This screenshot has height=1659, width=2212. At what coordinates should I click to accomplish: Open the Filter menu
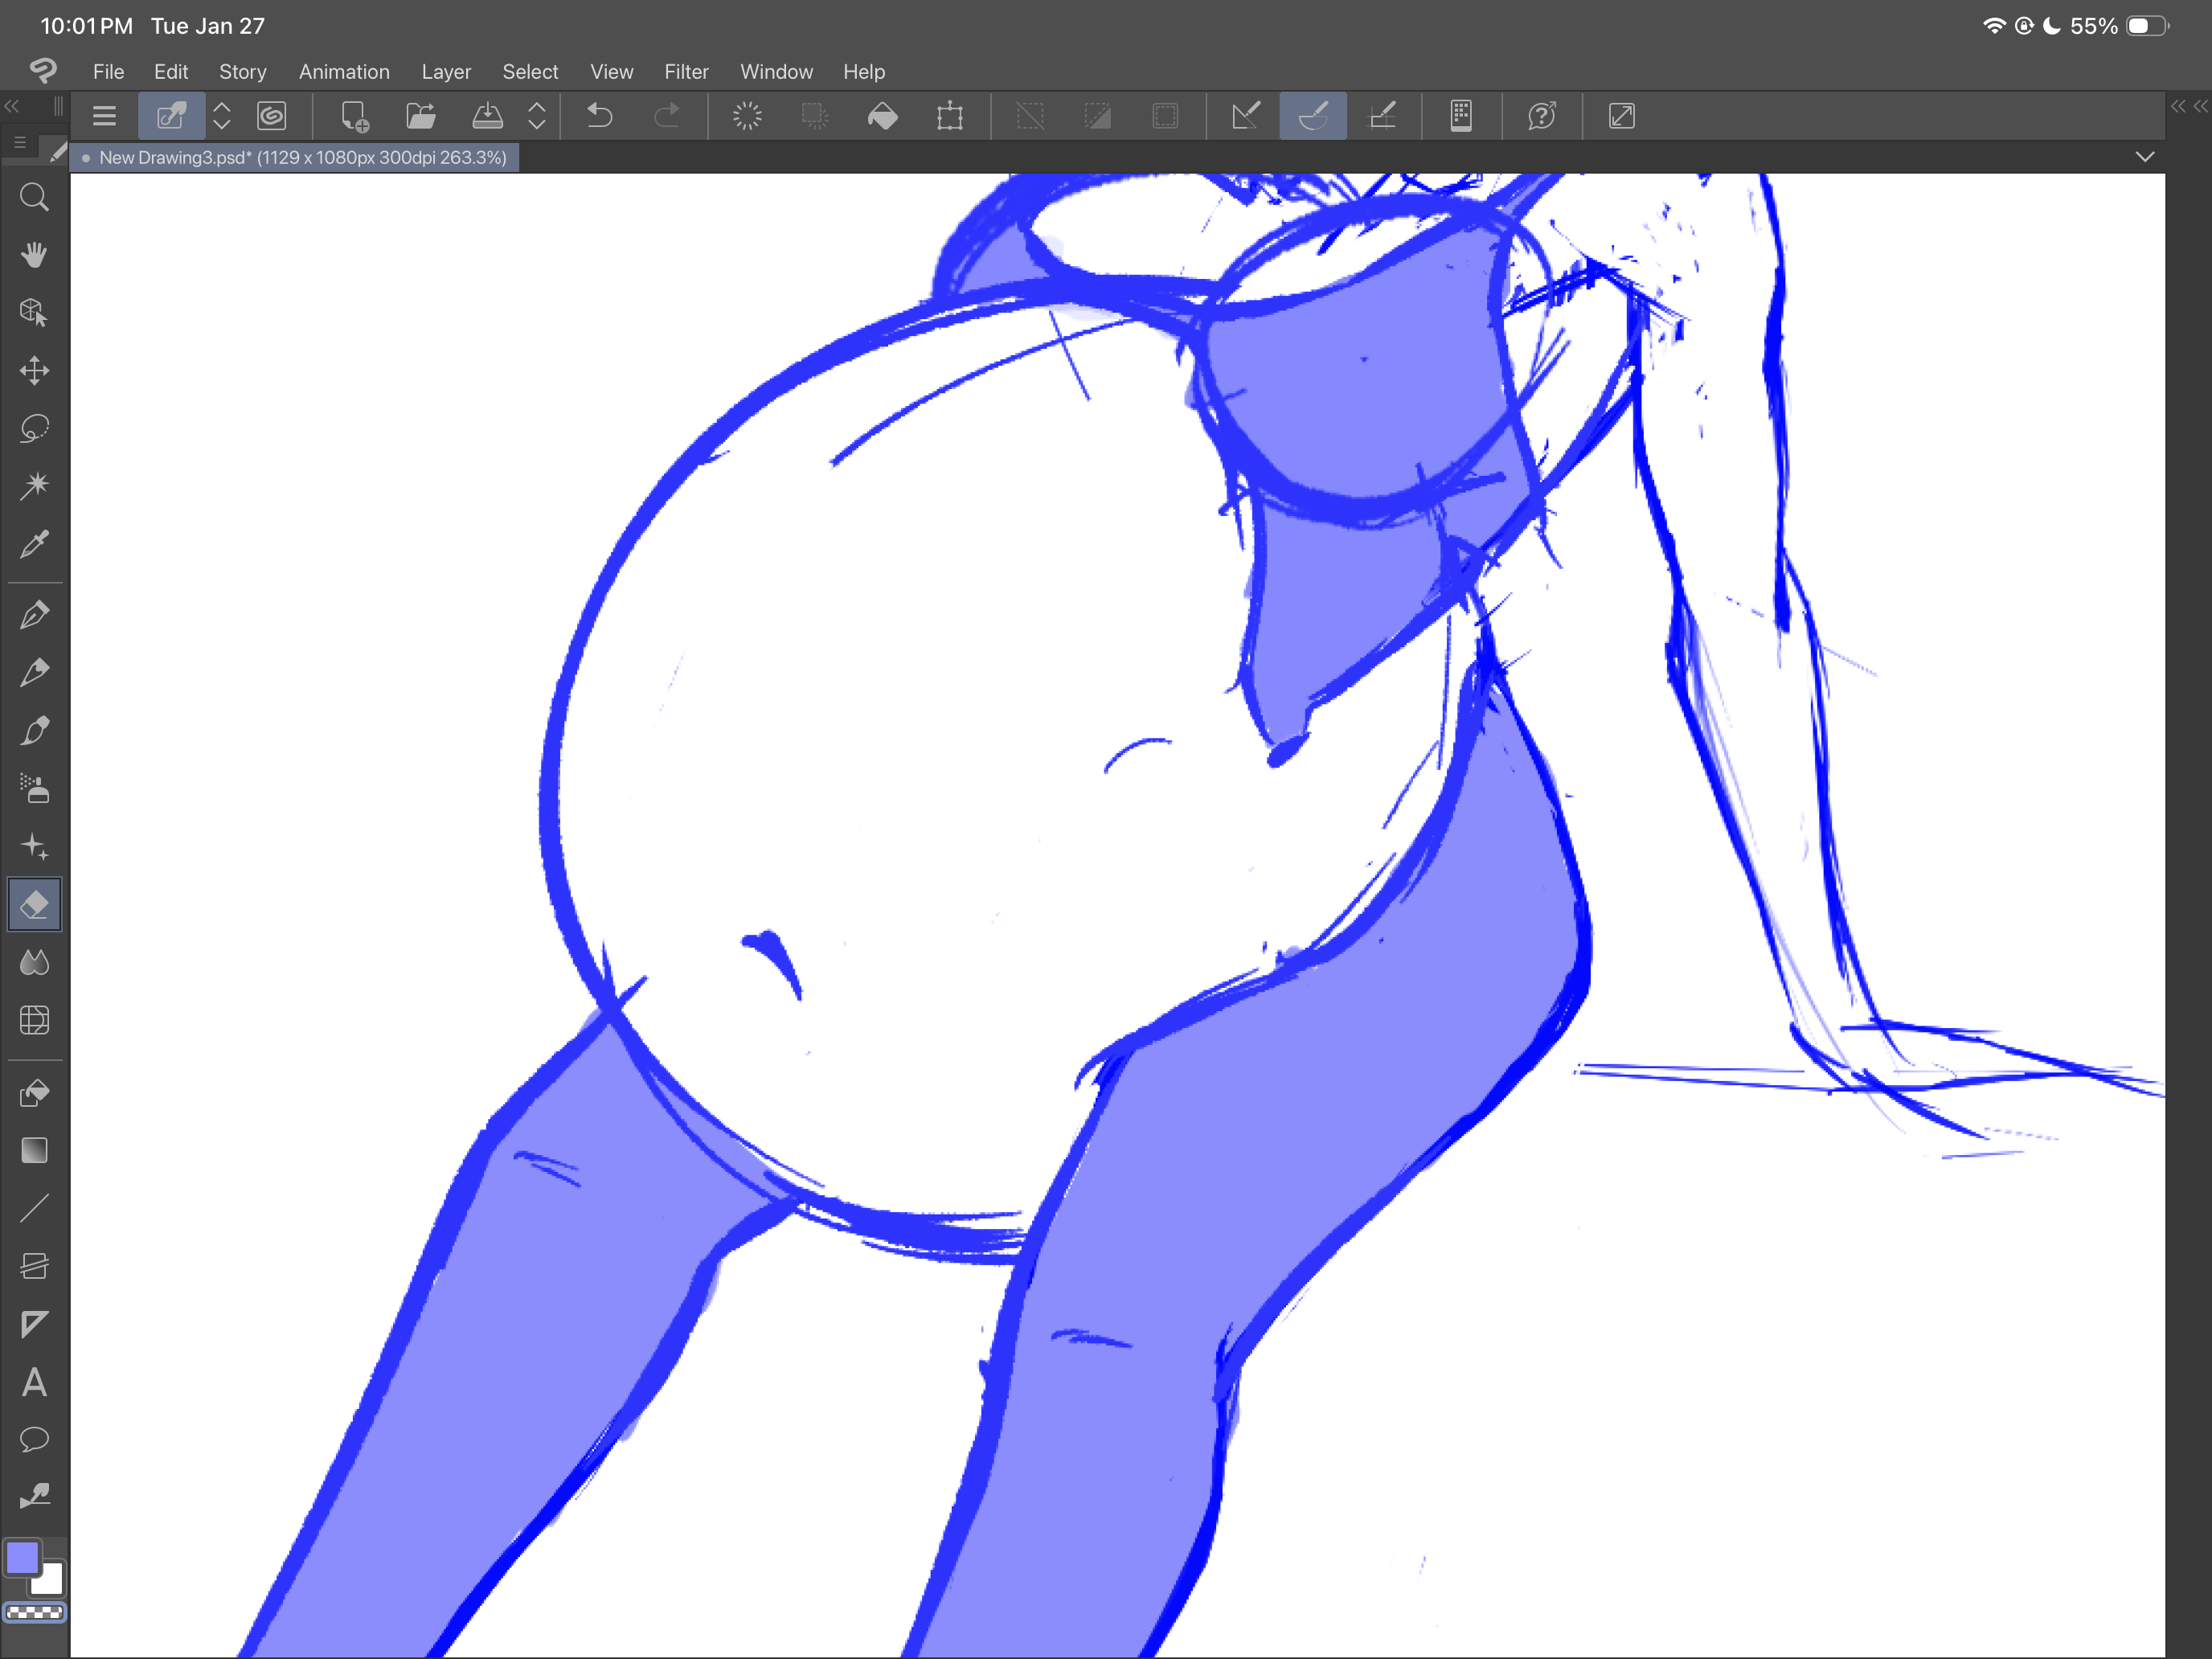(x=686, y=72)
